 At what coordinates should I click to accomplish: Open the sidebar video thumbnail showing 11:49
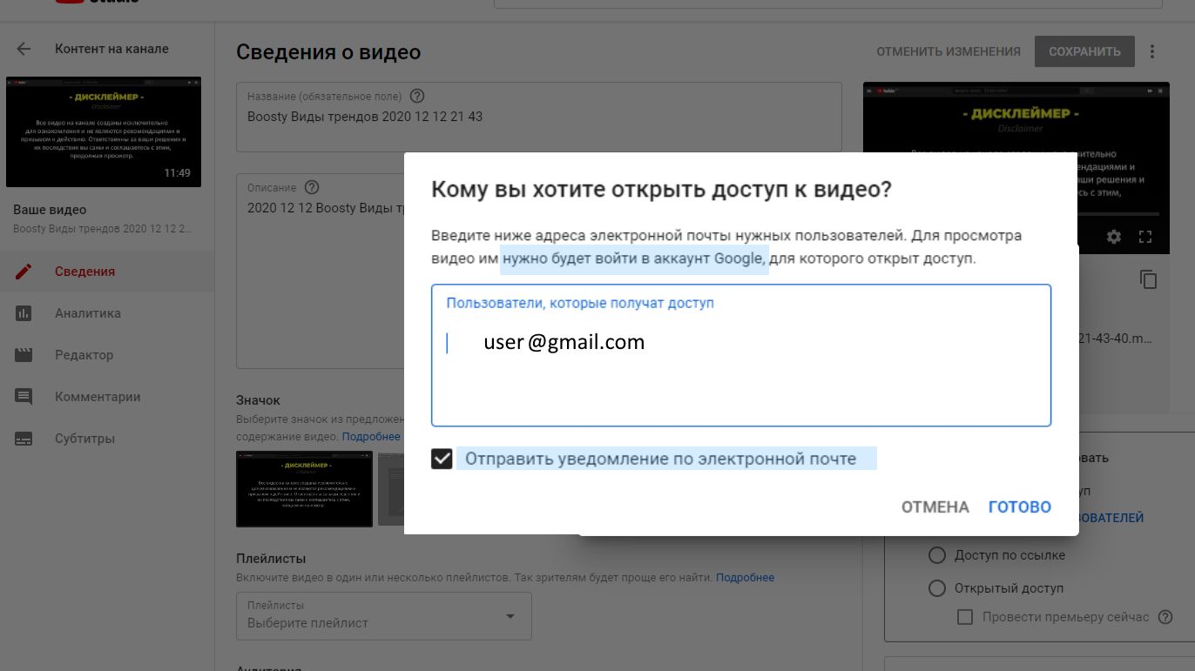point(104,131)
